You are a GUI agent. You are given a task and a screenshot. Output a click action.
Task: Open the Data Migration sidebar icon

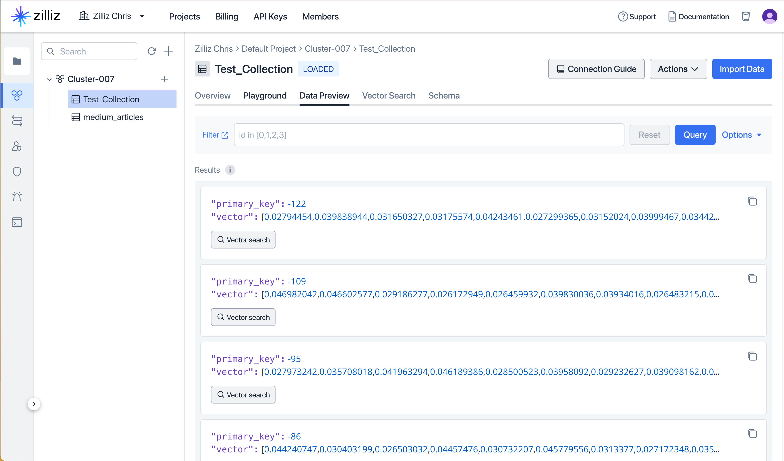pyautogui.click(x=17, y=121)
